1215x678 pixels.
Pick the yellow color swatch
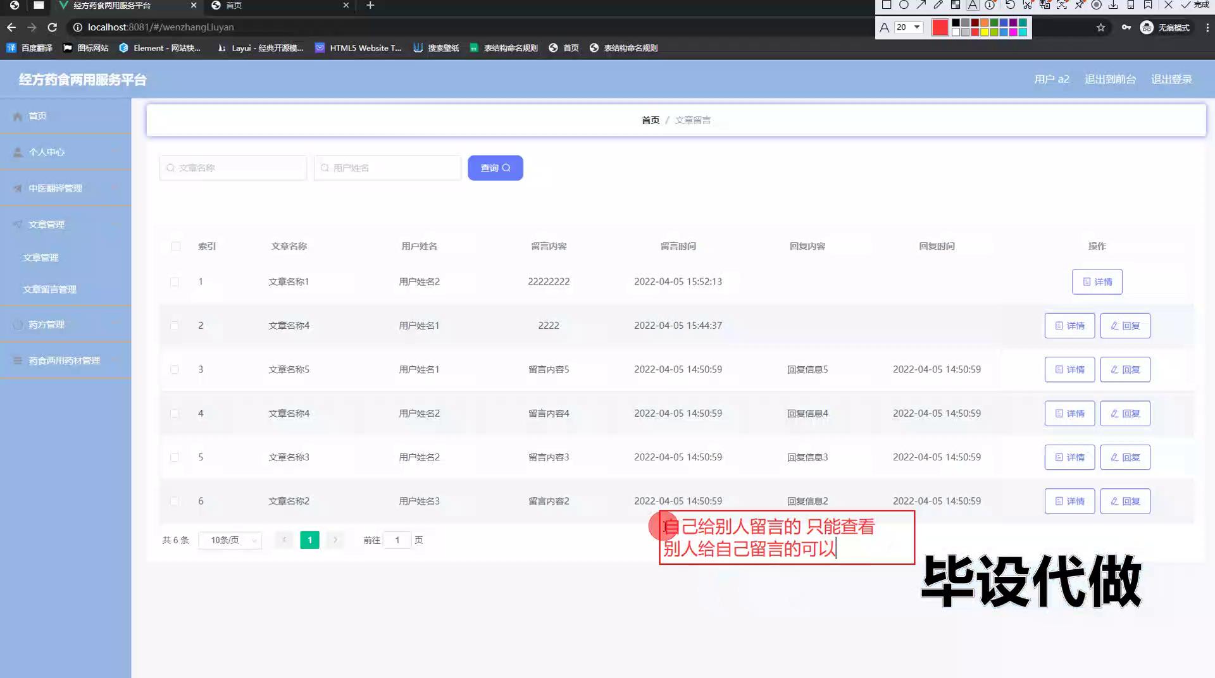985,32
